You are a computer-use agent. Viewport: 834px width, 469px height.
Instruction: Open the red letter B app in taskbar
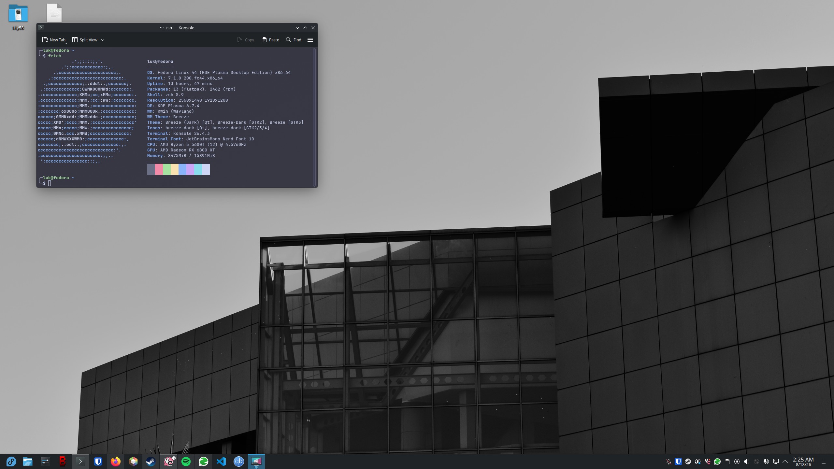click(x=63, y=462)
